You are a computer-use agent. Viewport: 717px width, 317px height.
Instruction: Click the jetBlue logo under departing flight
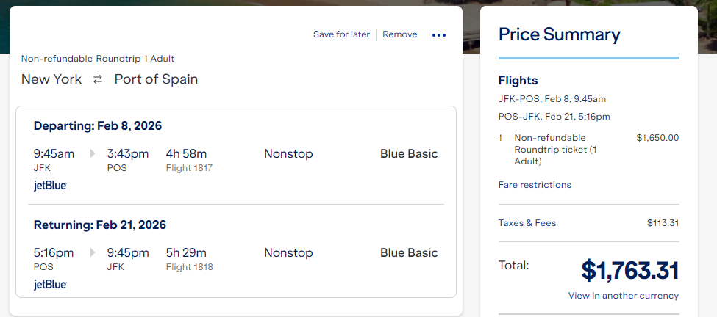(50, 186)
